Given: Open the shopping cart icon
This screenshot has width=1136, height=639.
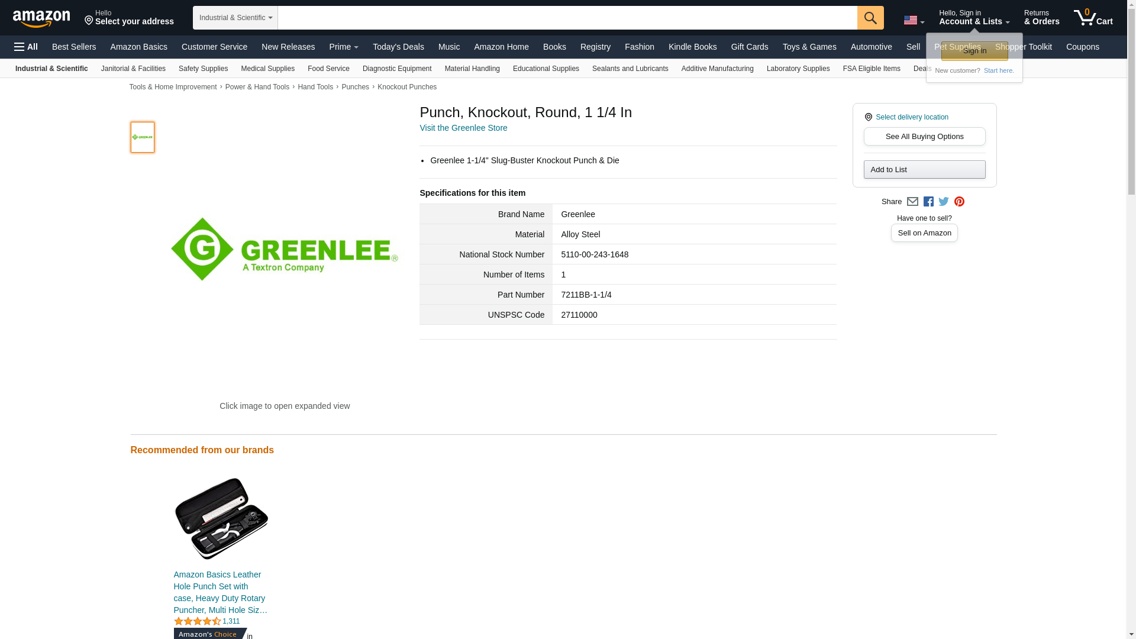Looking at the screenshot, I should 1093,17.
